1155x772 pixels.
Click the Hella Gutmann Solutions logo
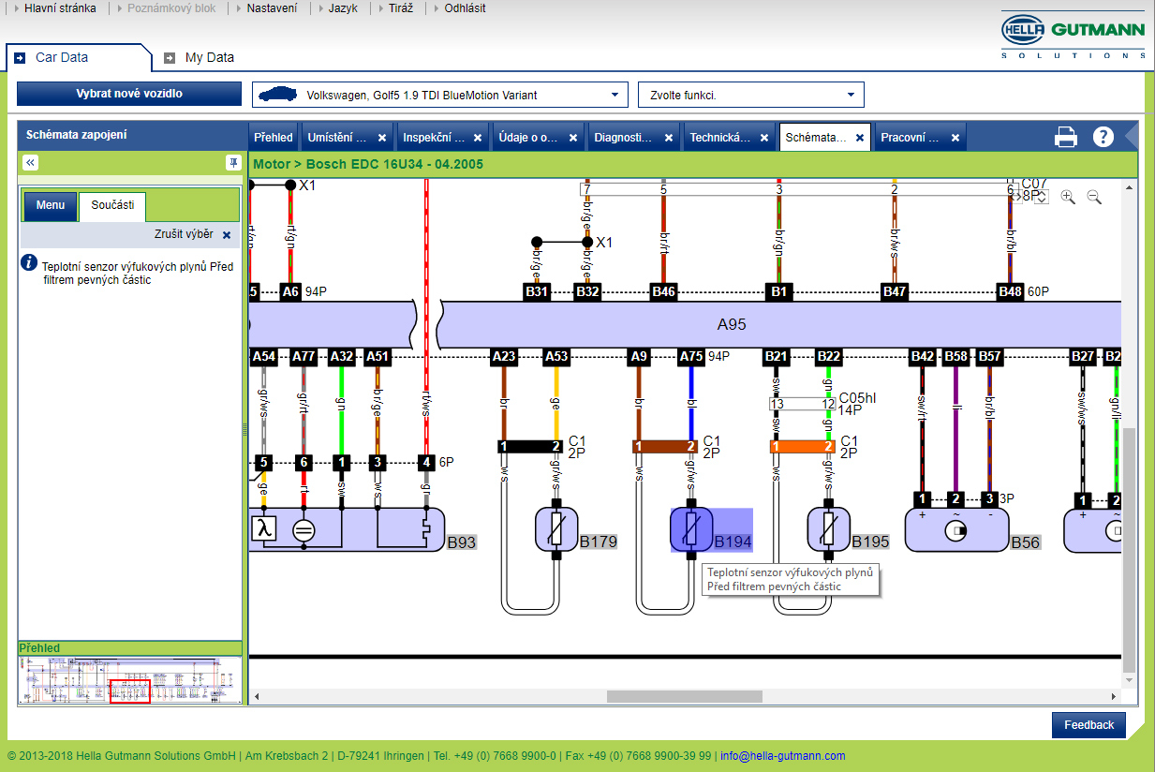point(1074,36)
